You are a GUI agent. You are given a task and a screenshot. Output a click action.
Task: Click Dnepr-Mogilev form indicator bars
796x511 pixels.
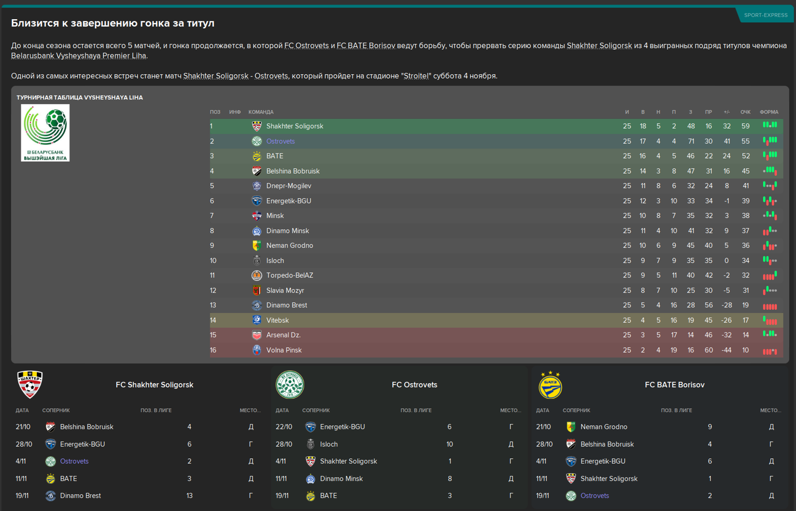pos(770,186)
